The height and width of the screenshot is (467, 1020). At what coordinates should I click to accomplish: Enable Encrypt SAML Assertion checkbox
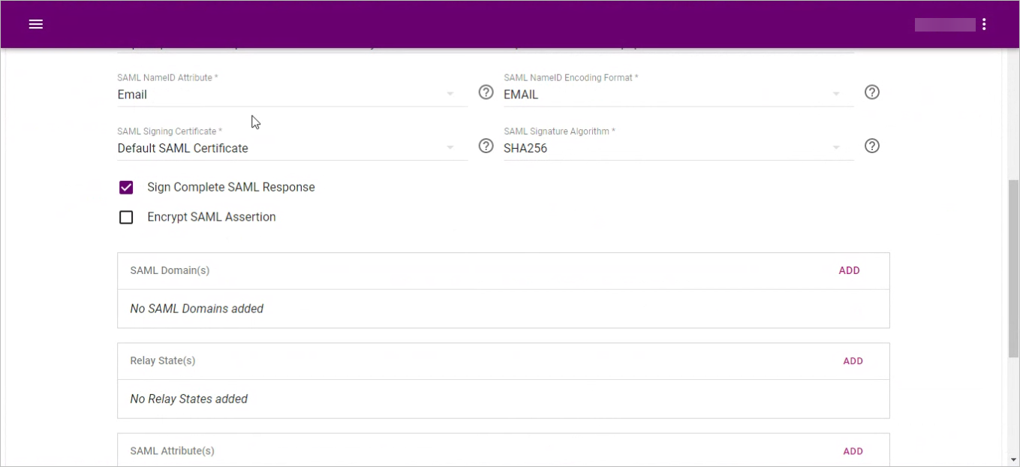coord(126,218)
